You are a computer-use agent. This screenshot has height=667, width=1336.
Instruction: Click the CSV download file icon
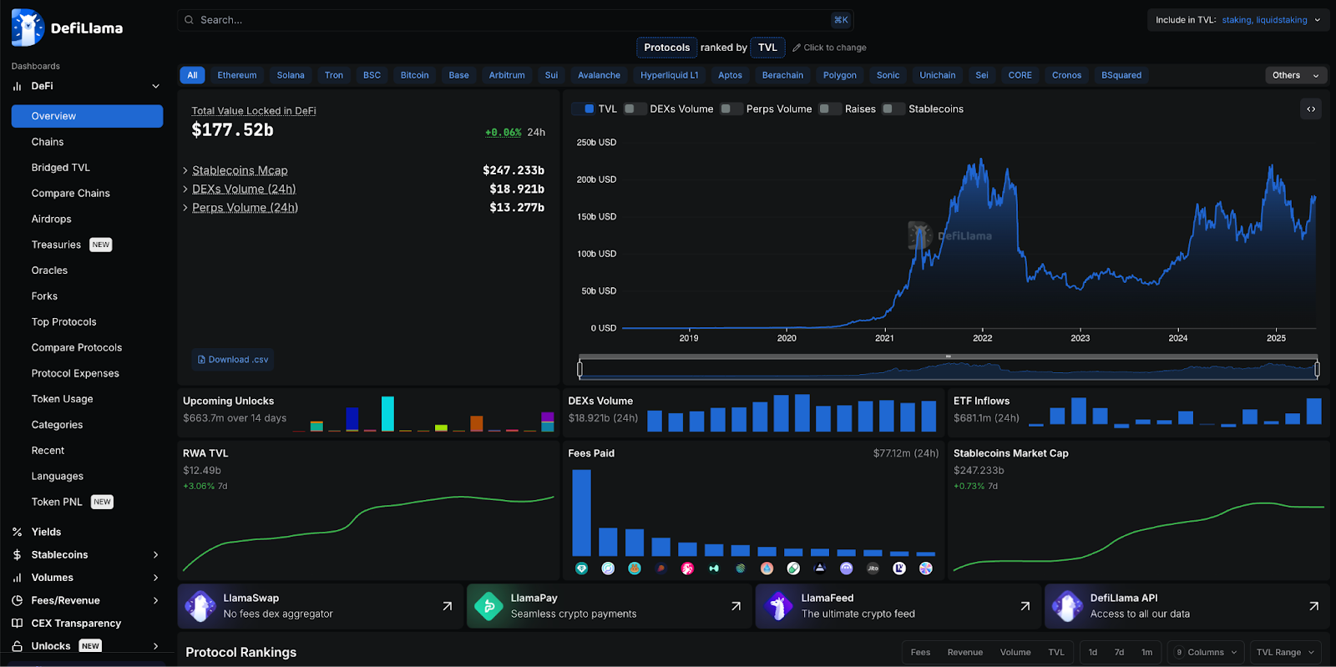click(x=201, y=360)
